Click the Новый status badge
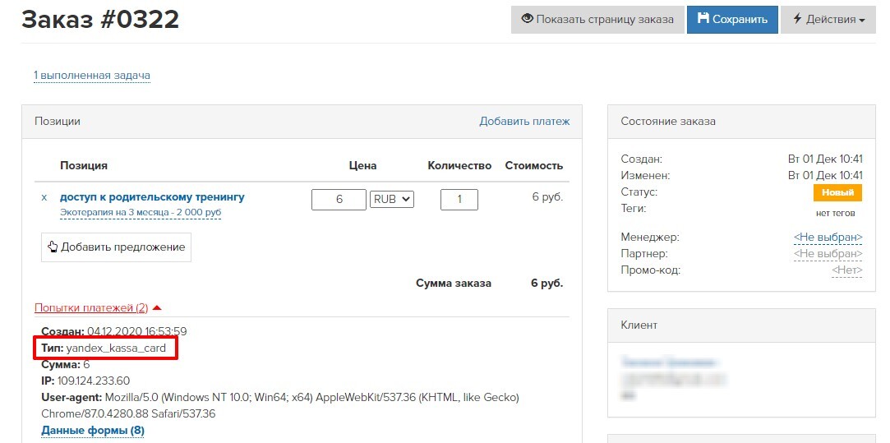This screenshot has width=890, height=443. (x=837, y=192)
